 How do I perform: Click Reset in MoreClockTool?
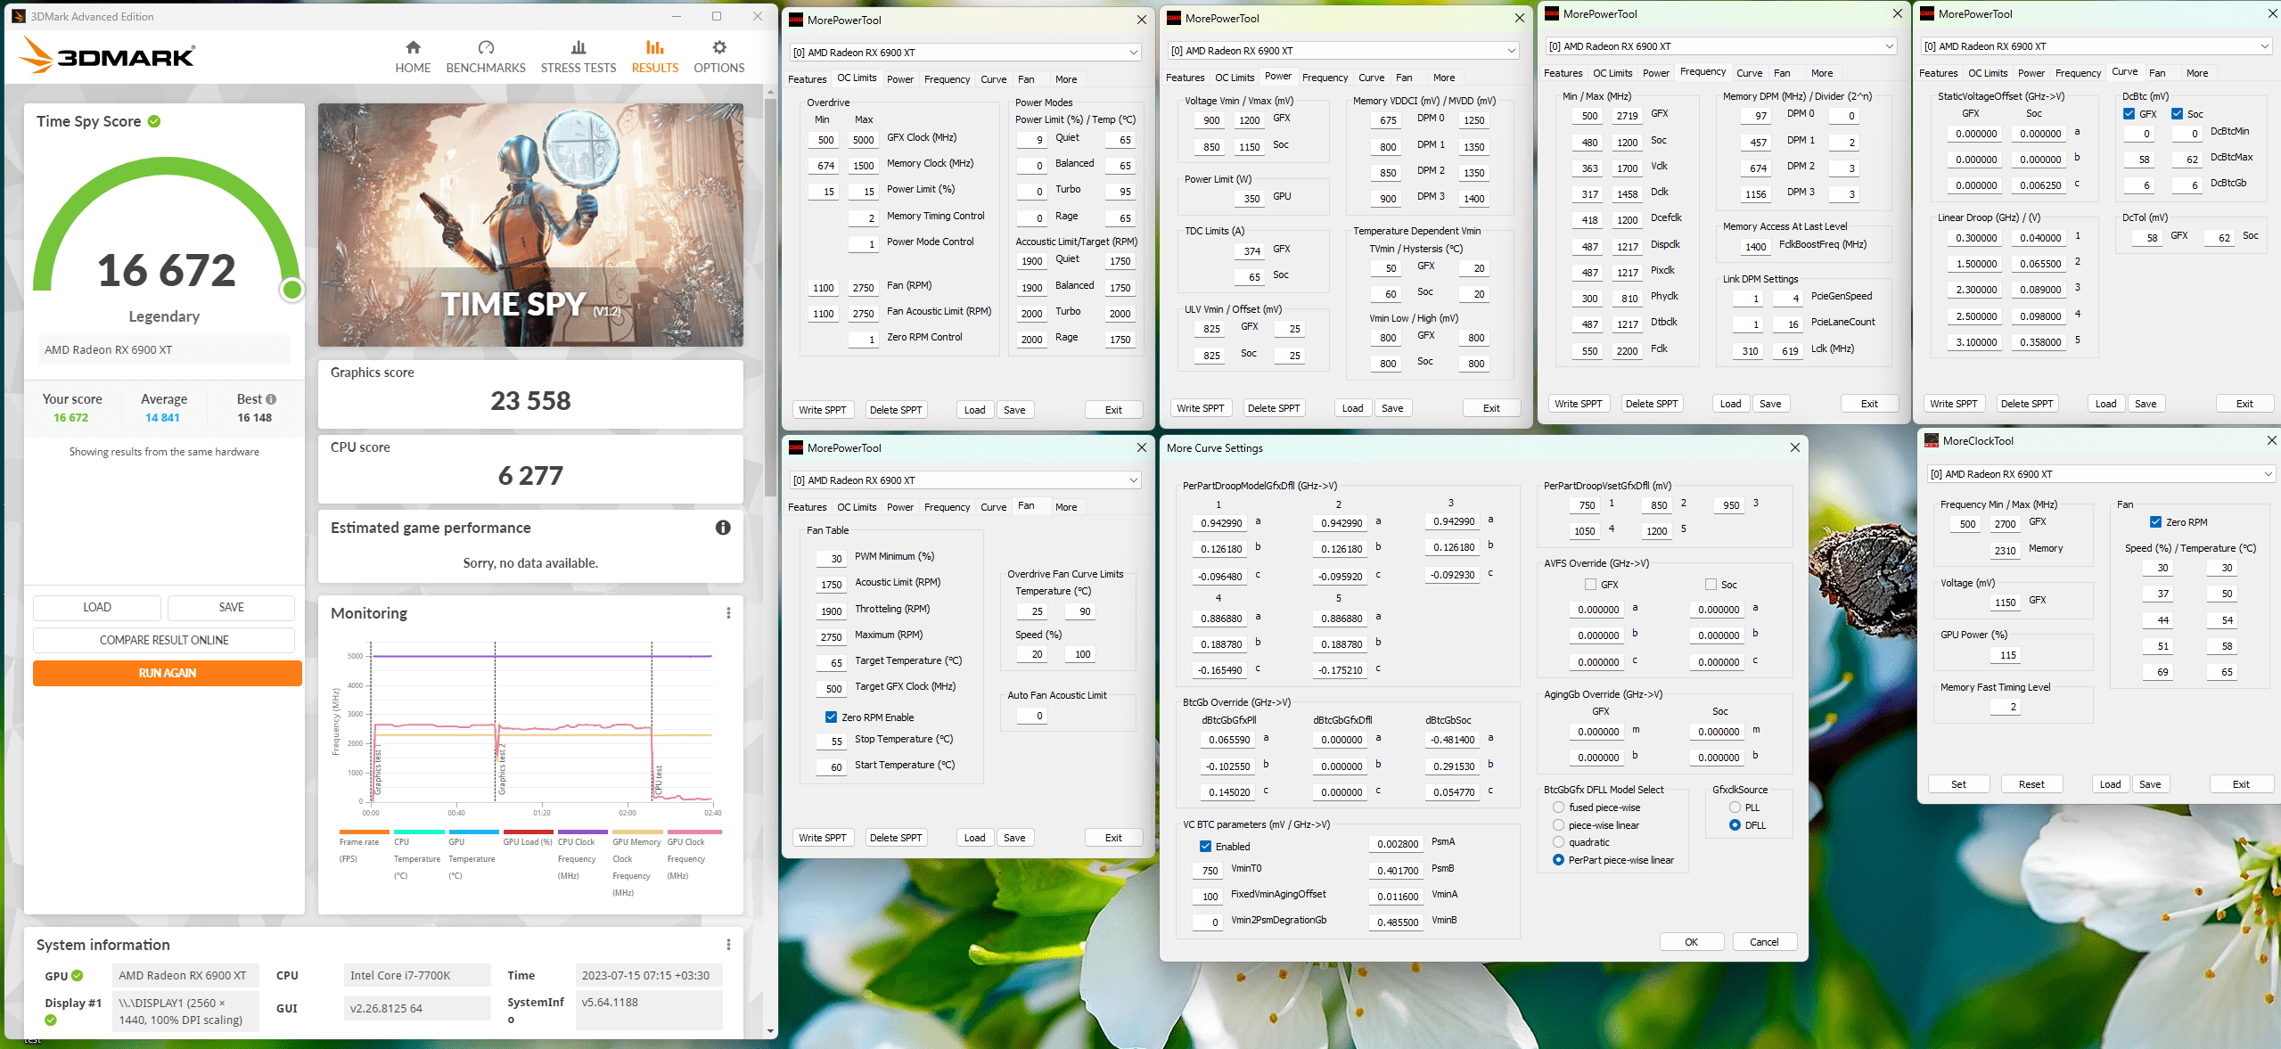[x=2031, y=784]
